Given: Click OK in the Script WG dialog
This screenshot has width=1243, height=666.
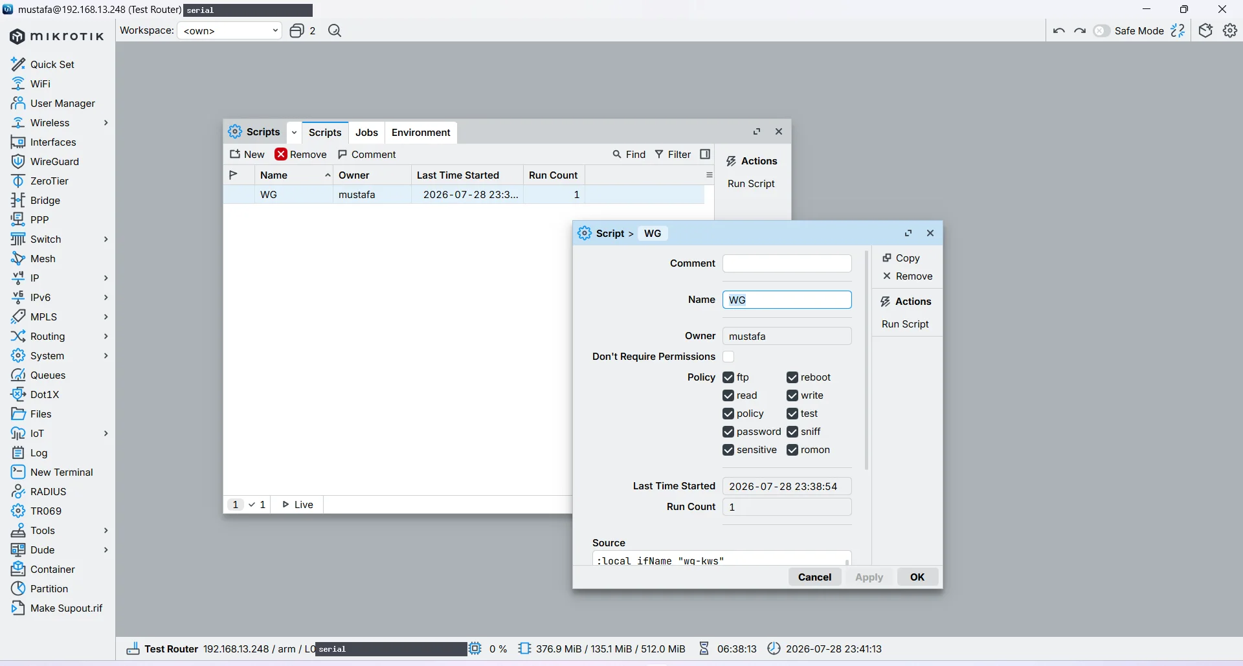Looking at the screenshot, I should tap(917, 577).
